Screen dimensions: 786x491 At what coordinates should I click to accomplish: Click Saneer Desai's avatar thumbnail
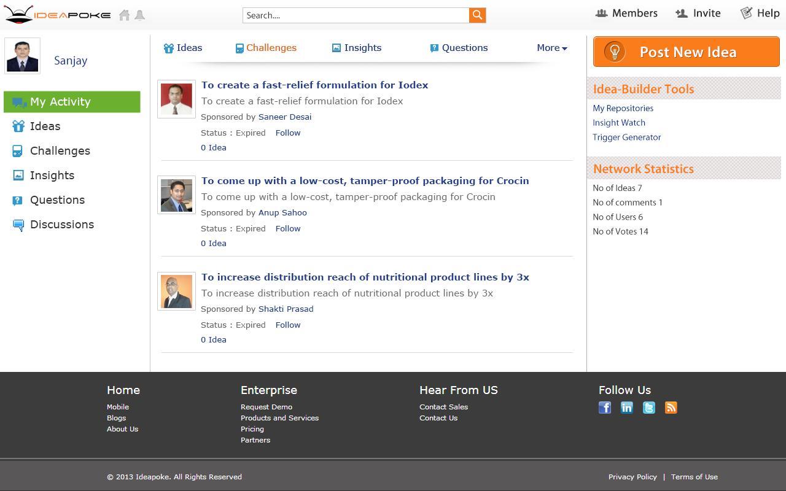[176, 99]
